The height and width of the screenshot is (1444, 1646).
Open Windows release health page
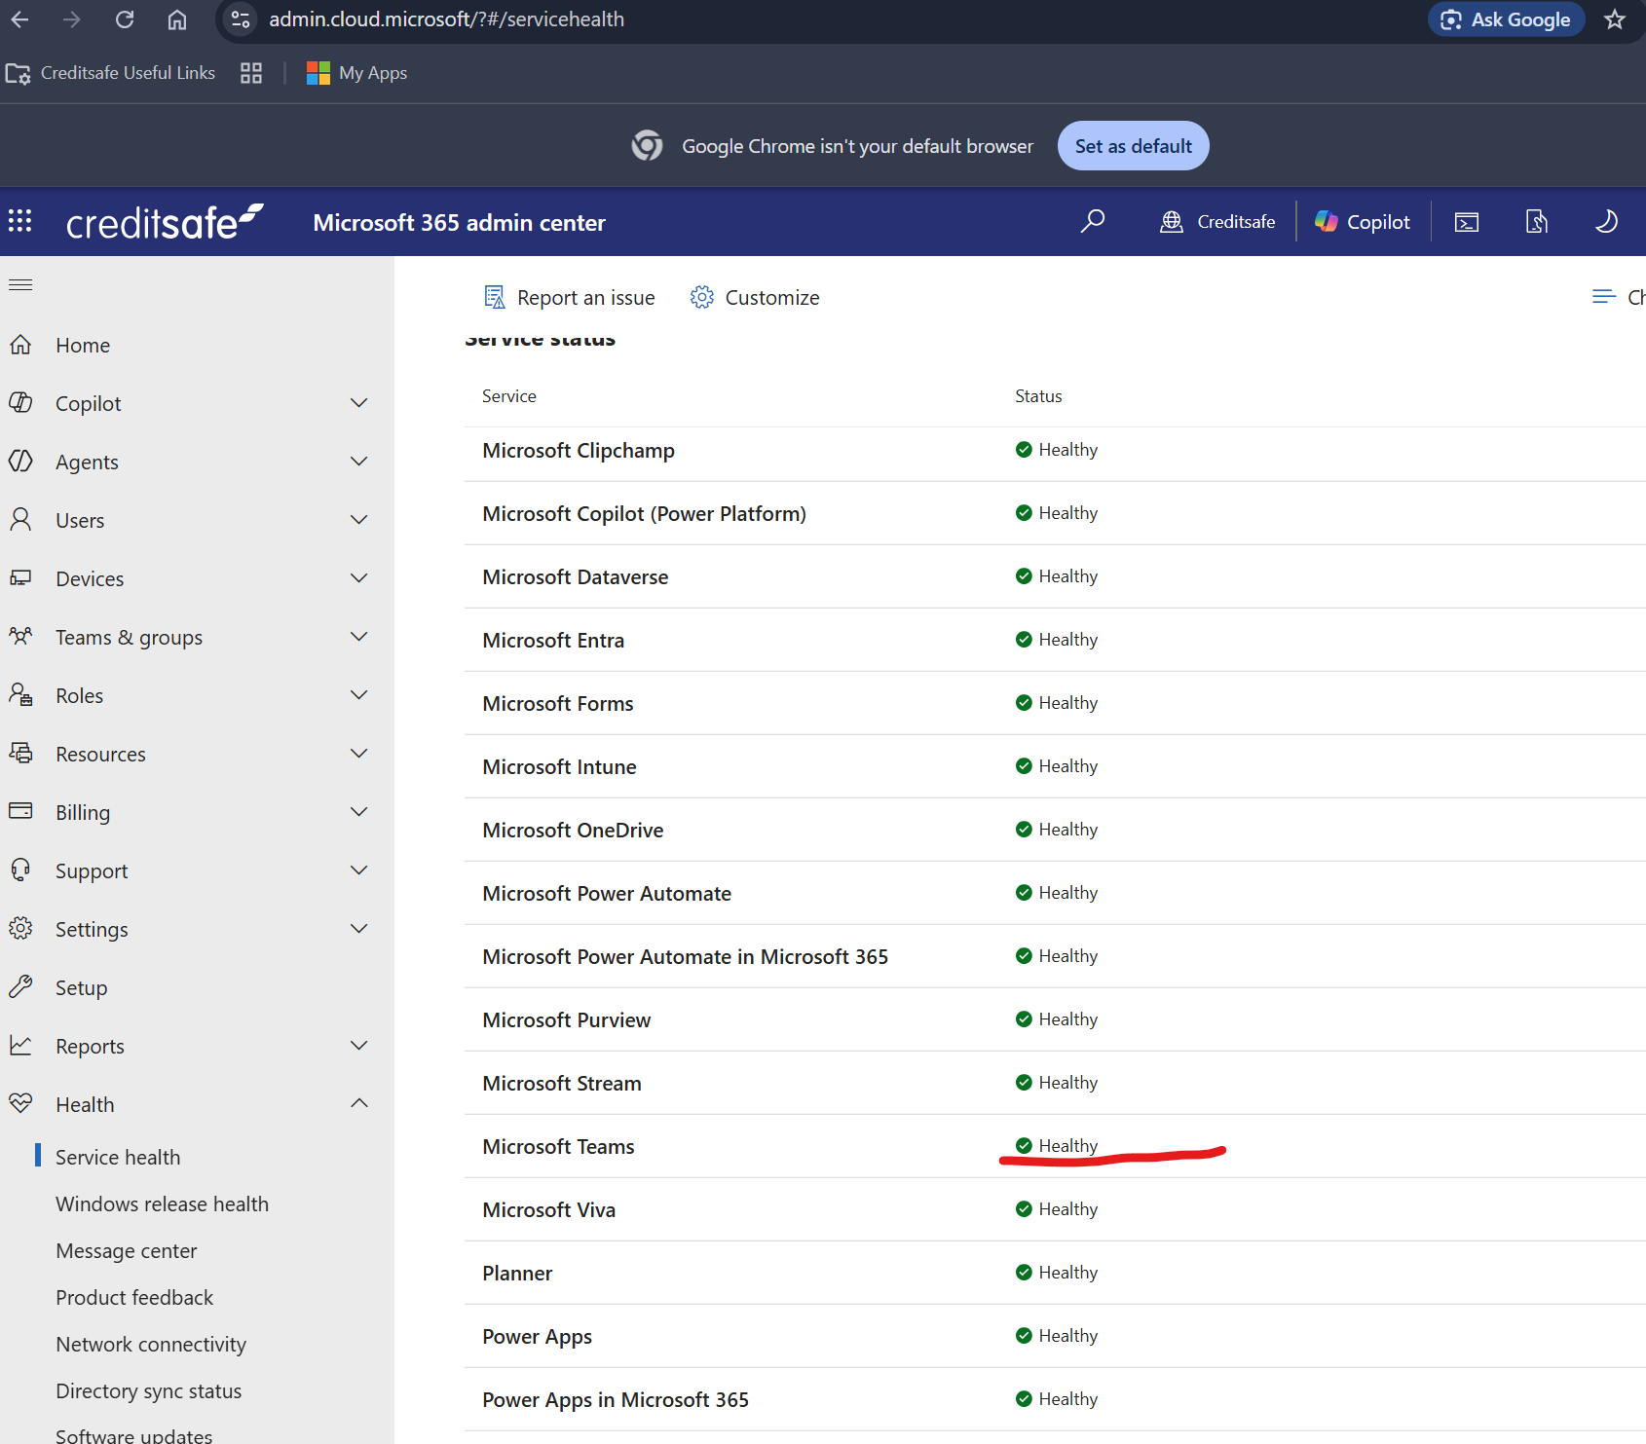click(x=162, y=1203)
